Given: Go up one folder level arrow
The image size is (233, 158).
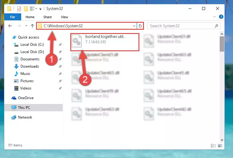Looking at the screenshot, I should pyautogui.click(x=32, y=26).
